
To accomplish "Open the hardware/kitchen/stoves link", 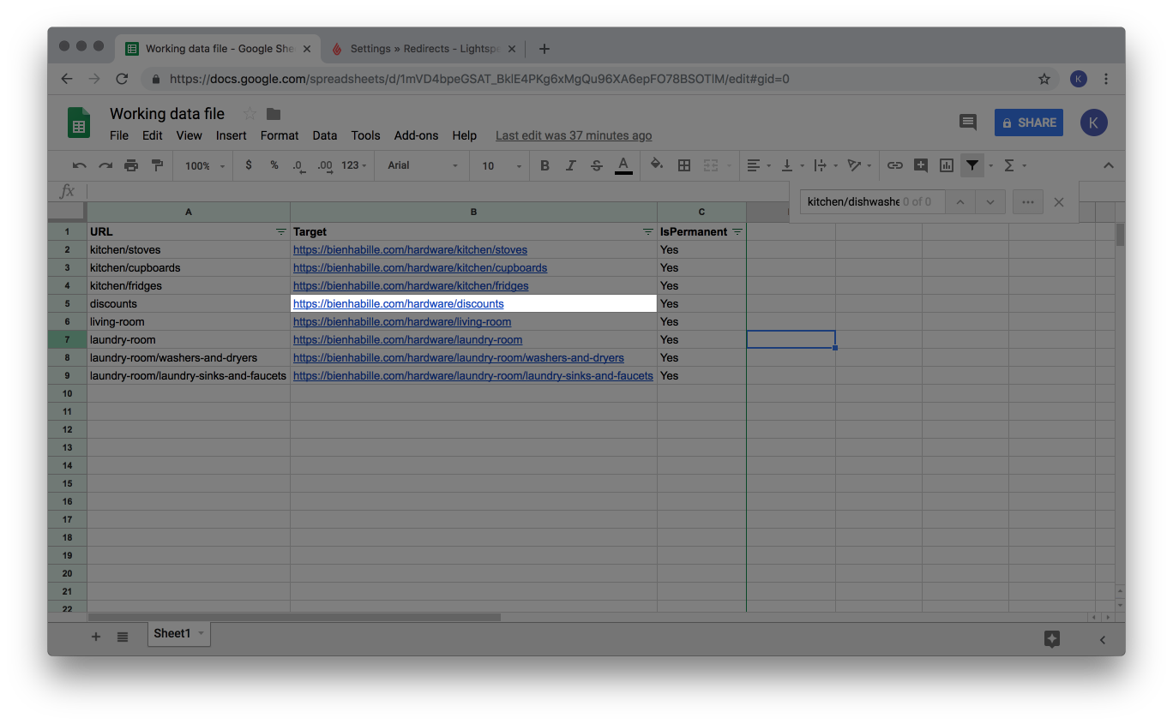I will (410, 250).
